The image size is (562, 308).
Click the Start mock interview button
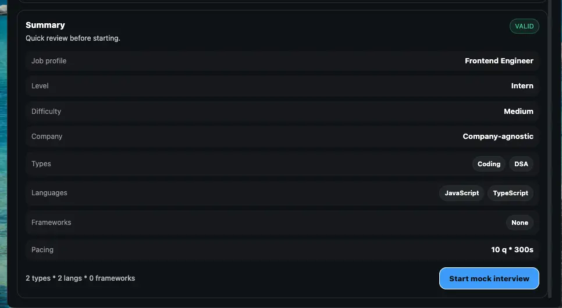point(489,278)
